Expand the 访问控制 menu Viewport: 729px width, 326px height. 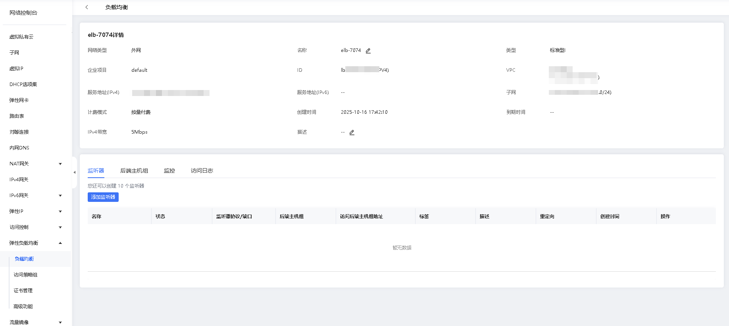[x=60, y=227]
